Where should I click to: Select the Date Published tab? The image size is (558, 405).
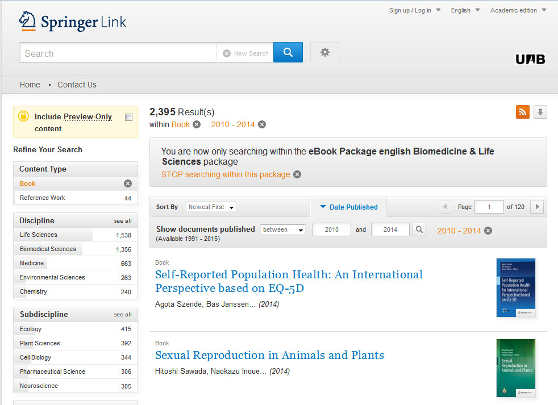click(352, 207)
